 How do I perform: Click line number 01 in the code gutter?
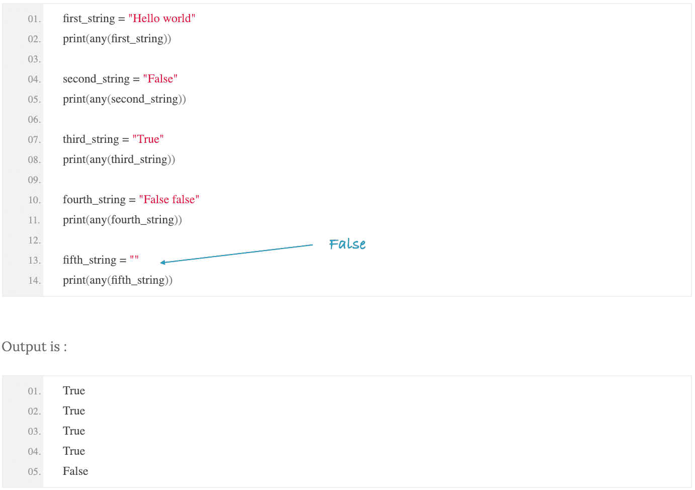point(34,19)
